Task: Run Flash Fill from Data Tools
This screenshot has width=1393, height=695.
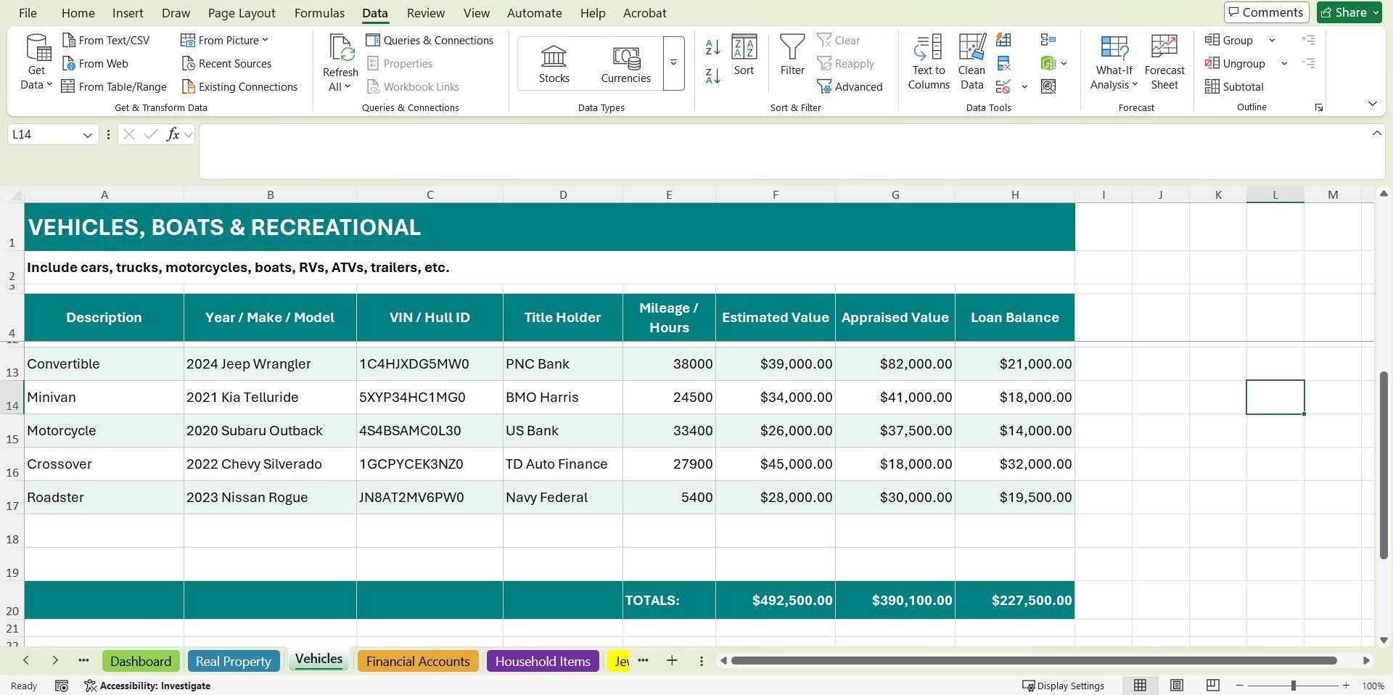Action: [x=1003, y=40]
